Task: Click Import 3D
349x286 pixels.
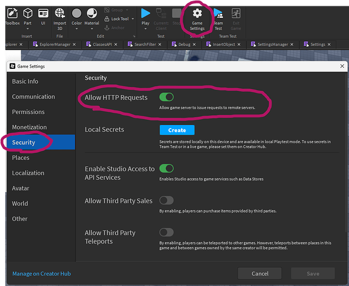Action: point(60,19)
